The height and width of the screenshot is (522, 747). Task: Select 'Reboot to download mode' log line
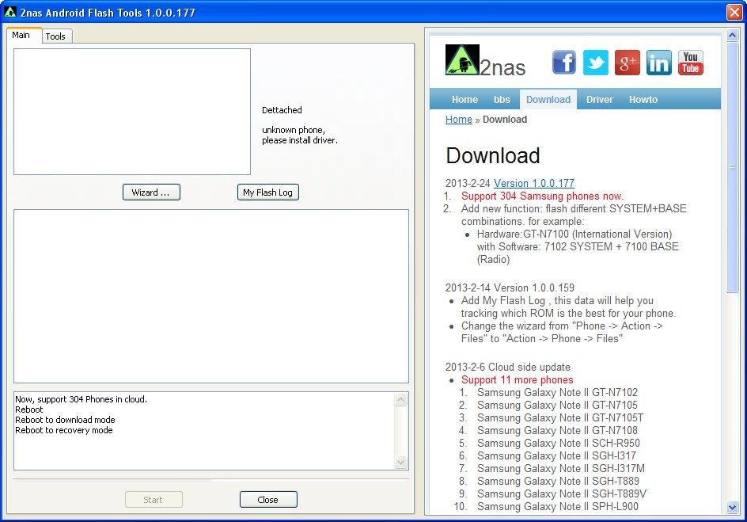point(65,420)
